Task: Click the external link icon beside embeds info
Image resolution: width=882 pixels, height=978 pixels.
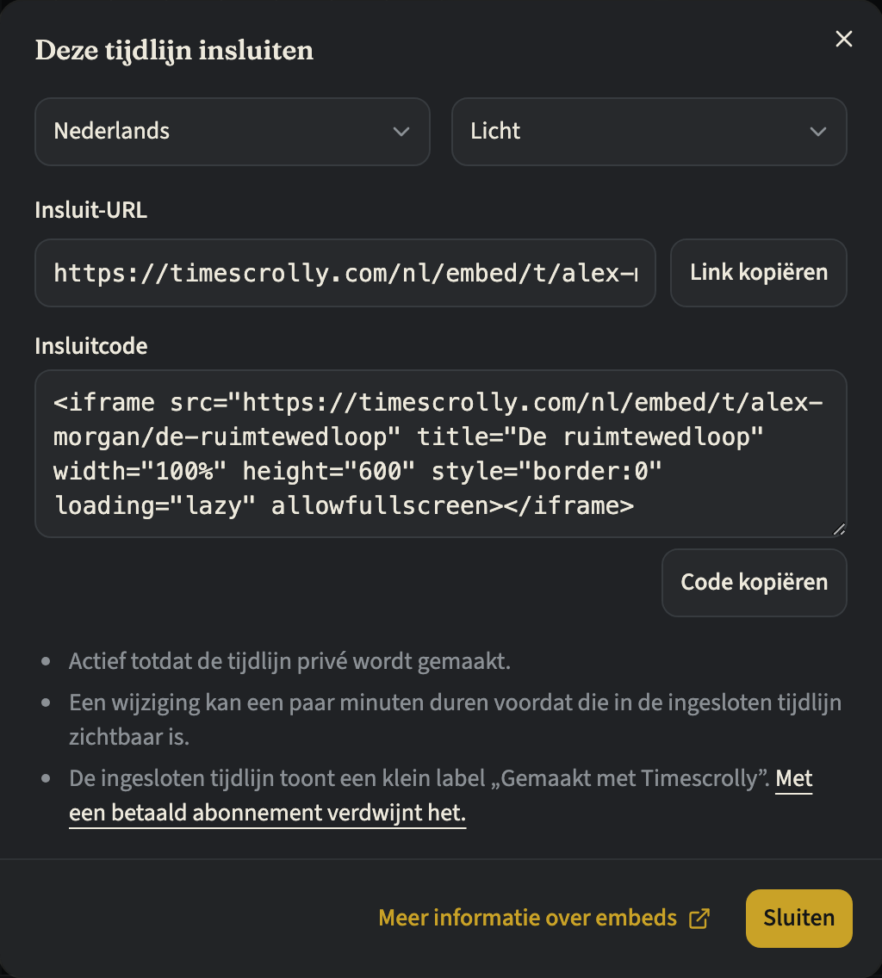Action: (699, 919)
